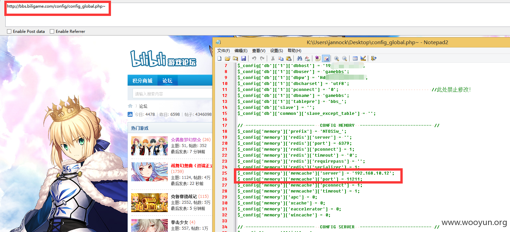
Task: Click Save floppy disk icon in Notepad2
Action: click(x=244, y=58)
